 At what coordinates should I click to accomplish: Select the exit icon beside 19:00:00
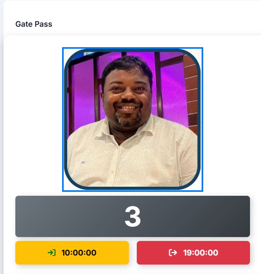coord(173,252)
